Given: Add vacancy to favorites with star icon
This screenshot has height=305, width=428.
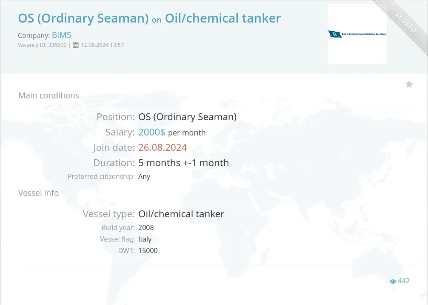Looking at the screenshot, I should (x=409, y=84).
